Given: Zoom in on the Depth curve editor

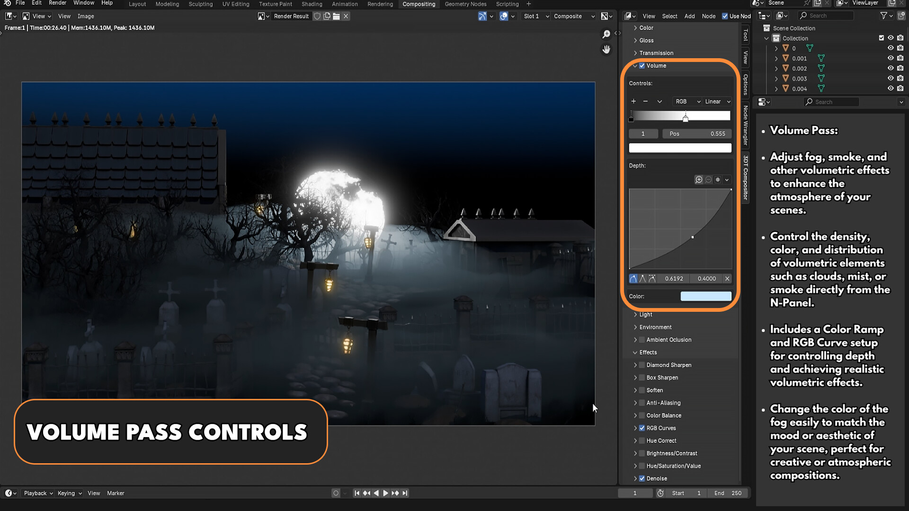Looking at the screenshot, I should [x=699, y=179].
